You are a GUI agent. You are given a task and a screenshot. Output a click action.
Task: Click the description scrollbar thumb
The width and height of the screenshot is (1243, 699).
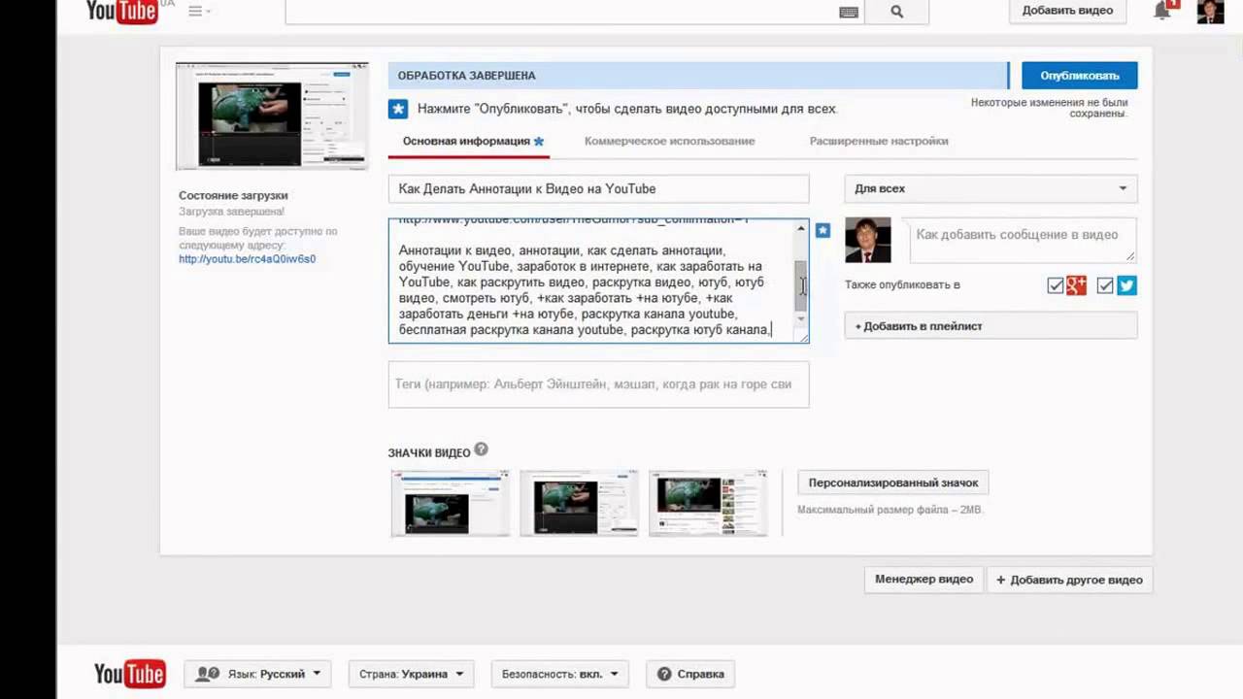[x=801, y=286]
